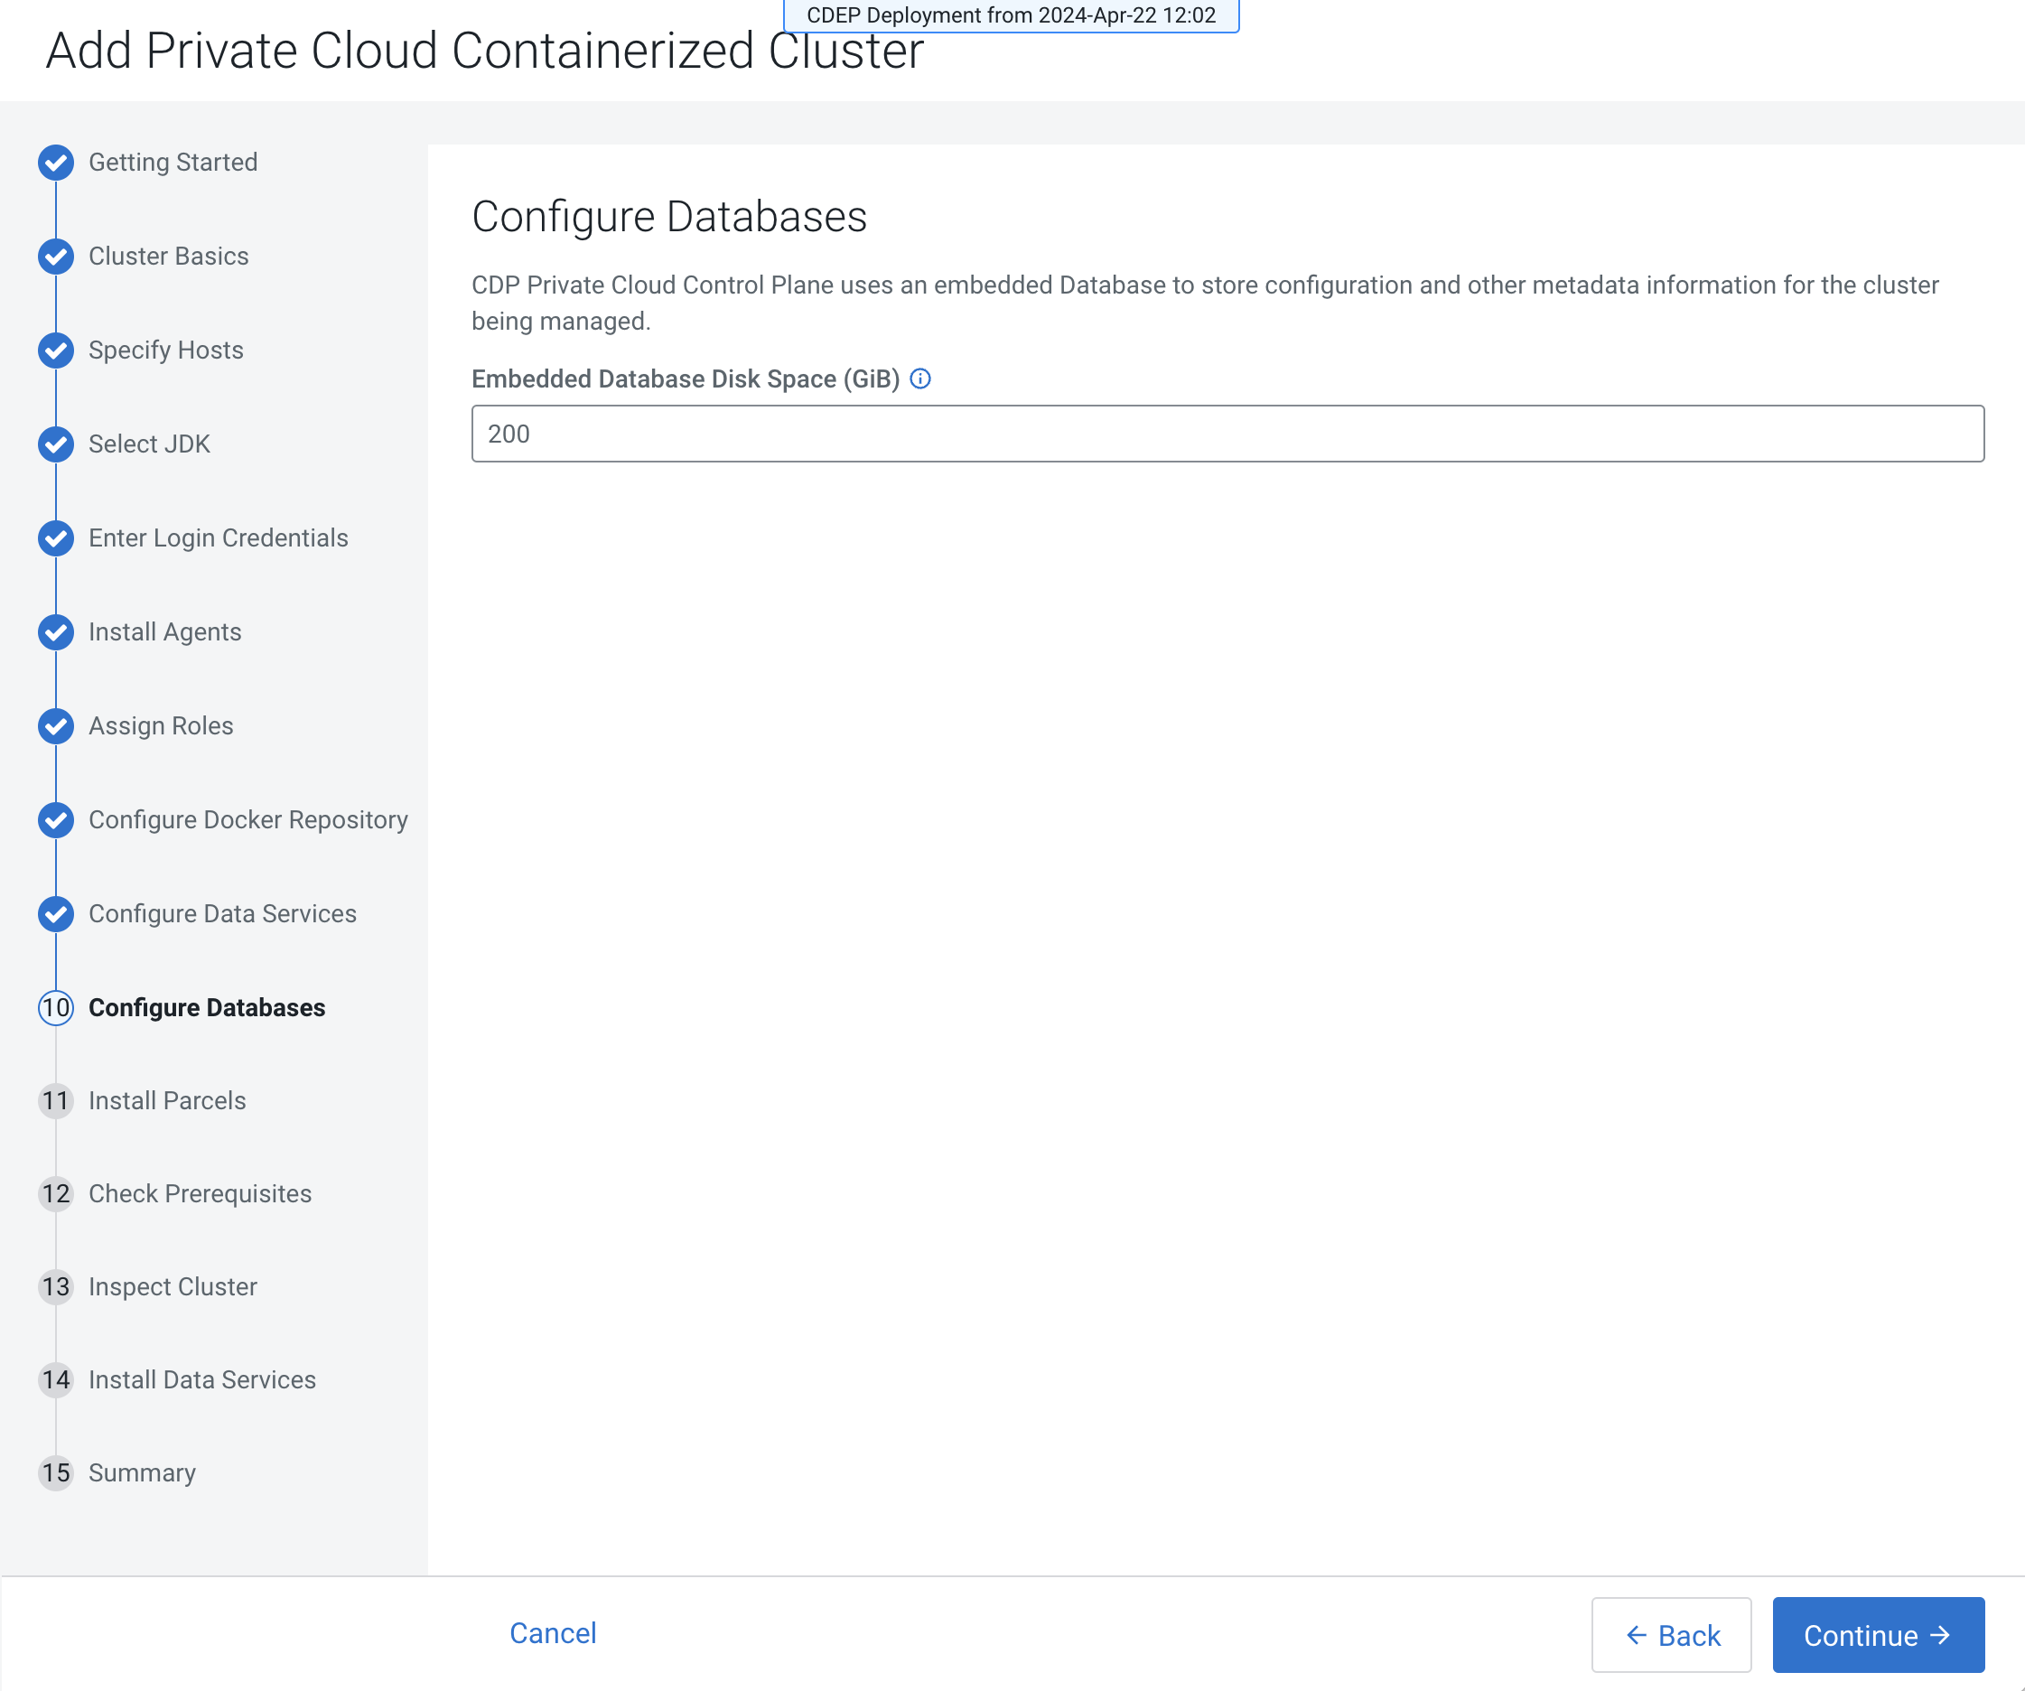2025x1691 pixels.
Task: Click the Configure Docker Repository checkmark icon
Action: point(56,820)
